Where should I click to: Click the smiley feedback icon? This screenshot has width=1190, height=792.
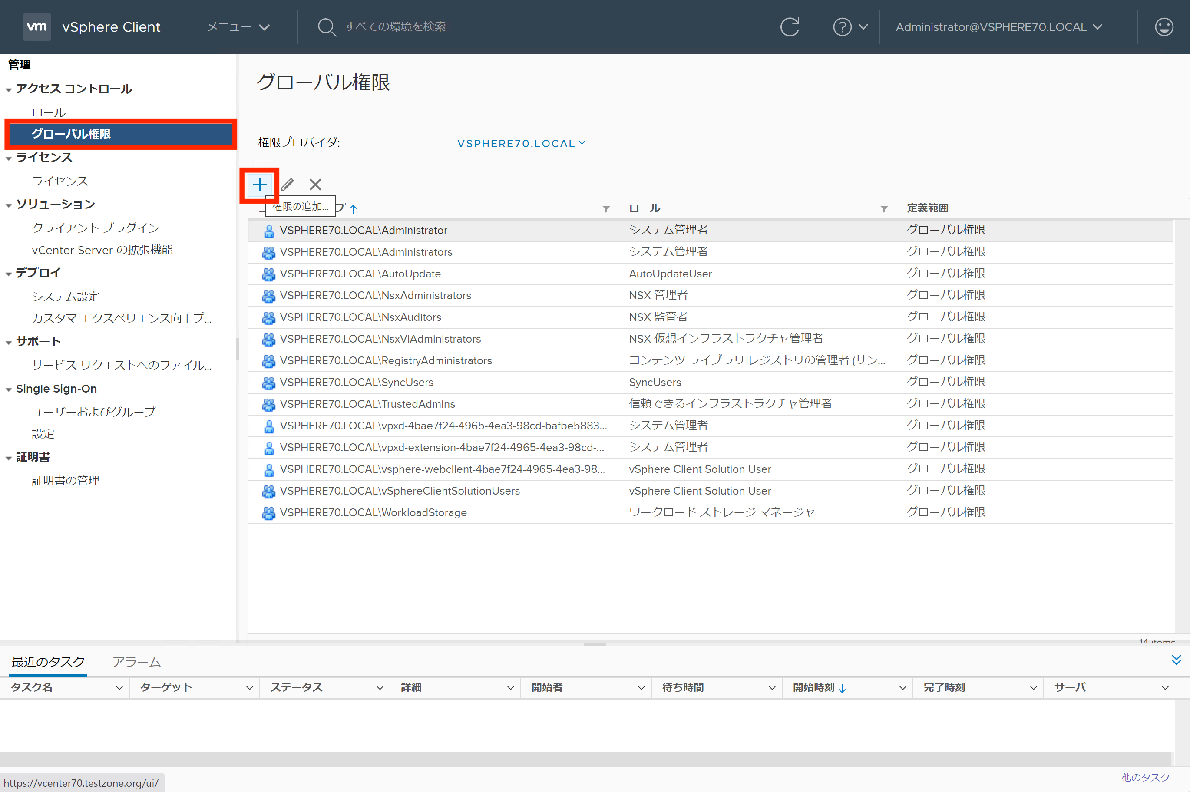click(1164, 27)
